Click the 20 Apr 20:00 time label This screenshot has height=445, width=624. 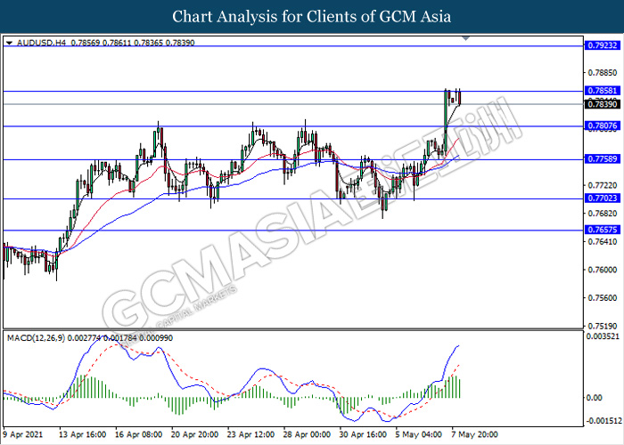(x=194, y=434)
